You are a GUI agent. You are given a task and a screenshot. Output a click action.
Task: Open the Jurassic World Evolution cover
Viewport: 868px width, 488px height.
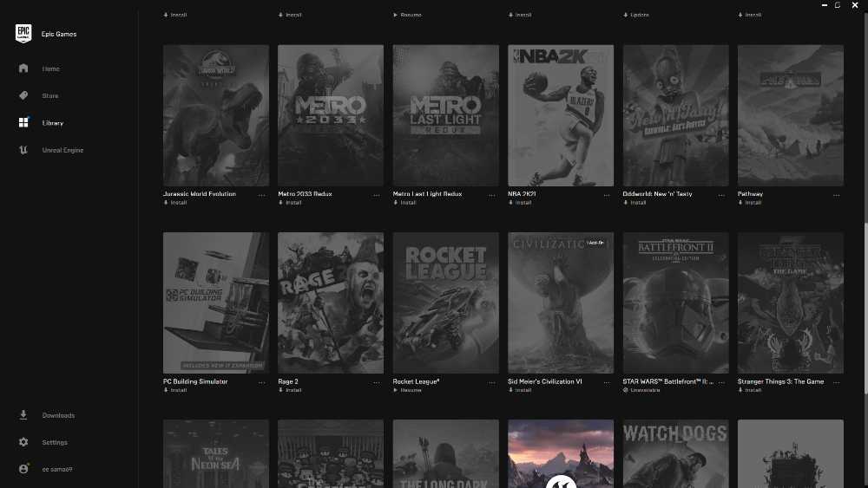[216, 115]
